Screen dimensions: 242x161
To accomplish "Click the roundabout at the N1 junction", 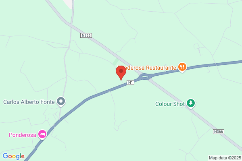I will click(145, 76).
